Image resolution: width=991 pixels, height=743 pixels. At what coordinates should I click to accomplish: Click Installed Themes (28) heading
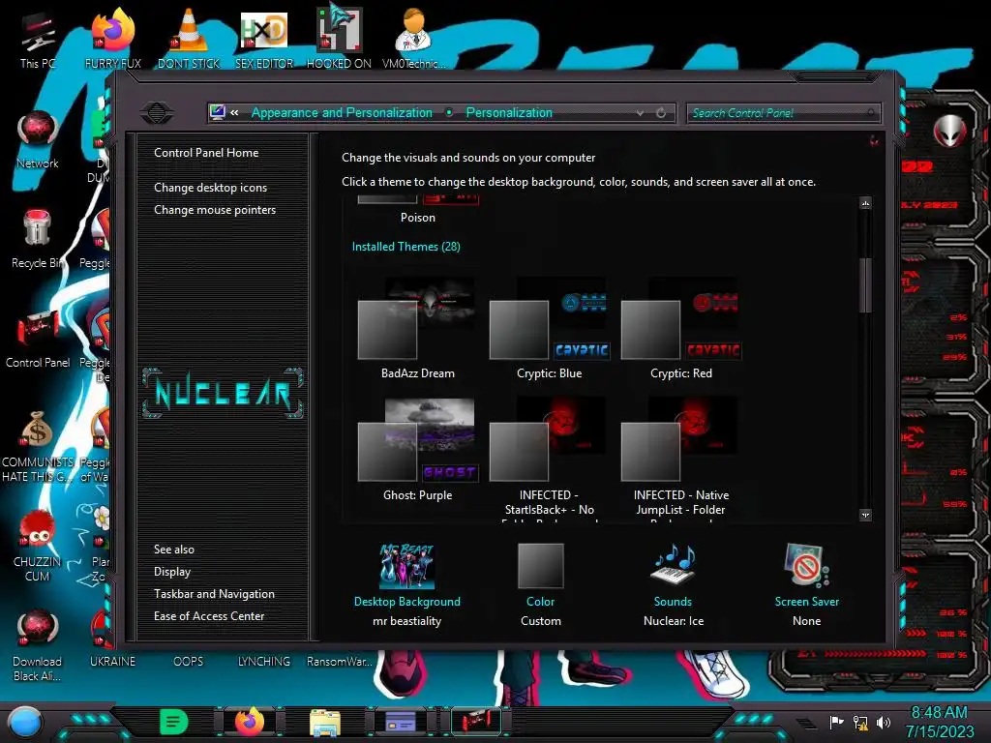[405, 247]
